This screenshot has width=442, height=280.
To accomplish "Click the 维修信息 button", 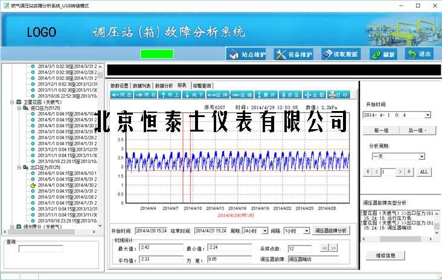I will pyautogui.click(x=385, y=255).
